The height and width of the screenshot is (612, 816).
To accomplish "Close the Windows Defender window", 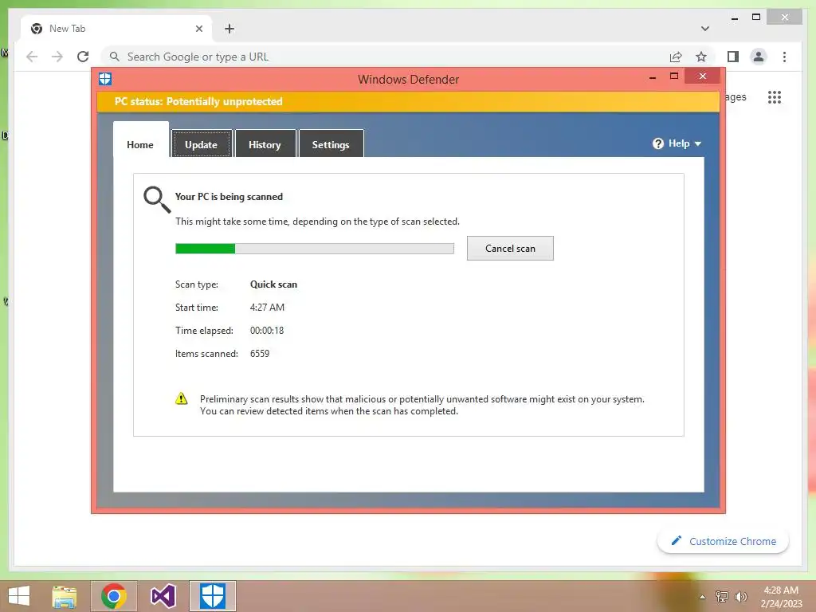I will (703, 76).
